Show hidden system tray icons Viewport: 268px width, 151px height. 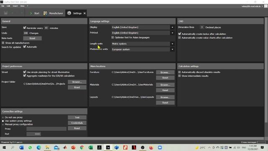click(209, 147)
